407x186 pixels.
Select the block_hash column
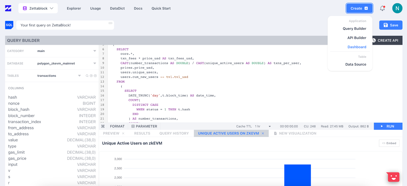pyautogui.click(x=52, y=110)
